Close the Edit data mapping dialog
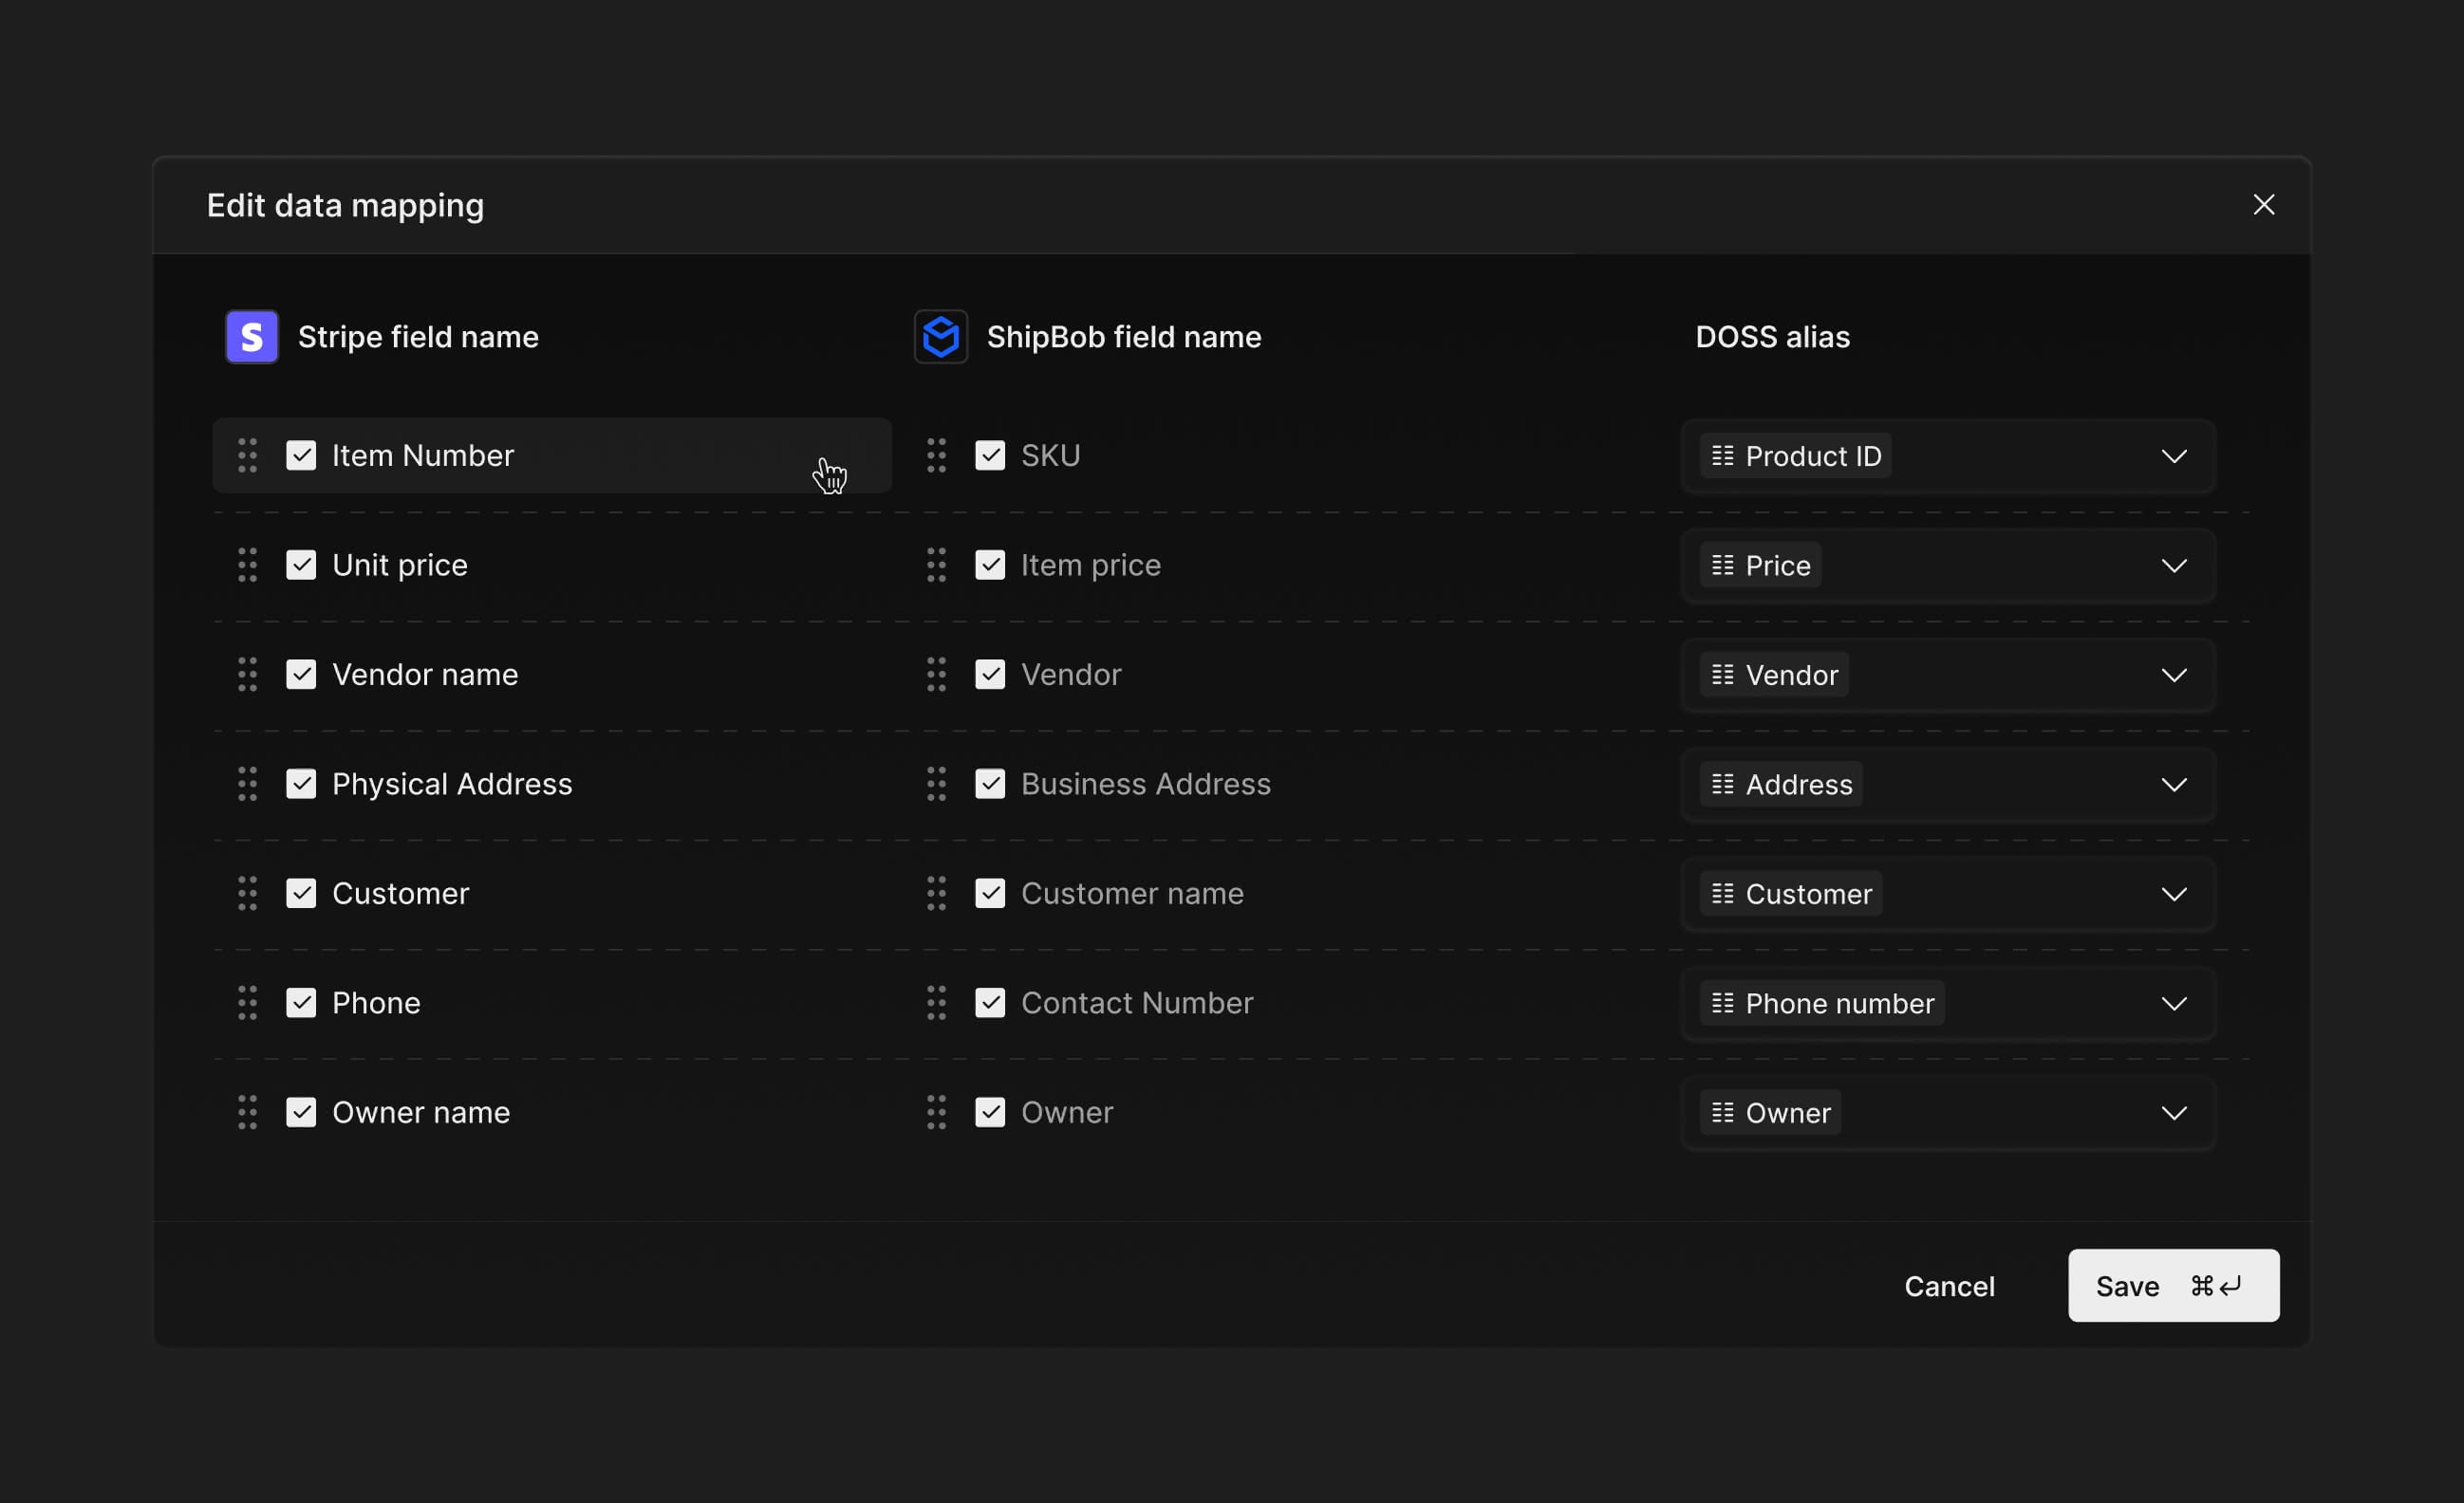 [2264, 204]
